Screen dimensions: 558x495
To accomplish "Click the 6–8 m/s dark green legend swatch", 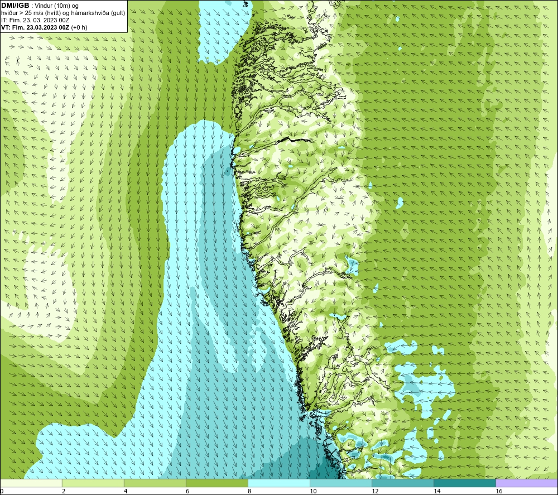I will tap(217, 483).
